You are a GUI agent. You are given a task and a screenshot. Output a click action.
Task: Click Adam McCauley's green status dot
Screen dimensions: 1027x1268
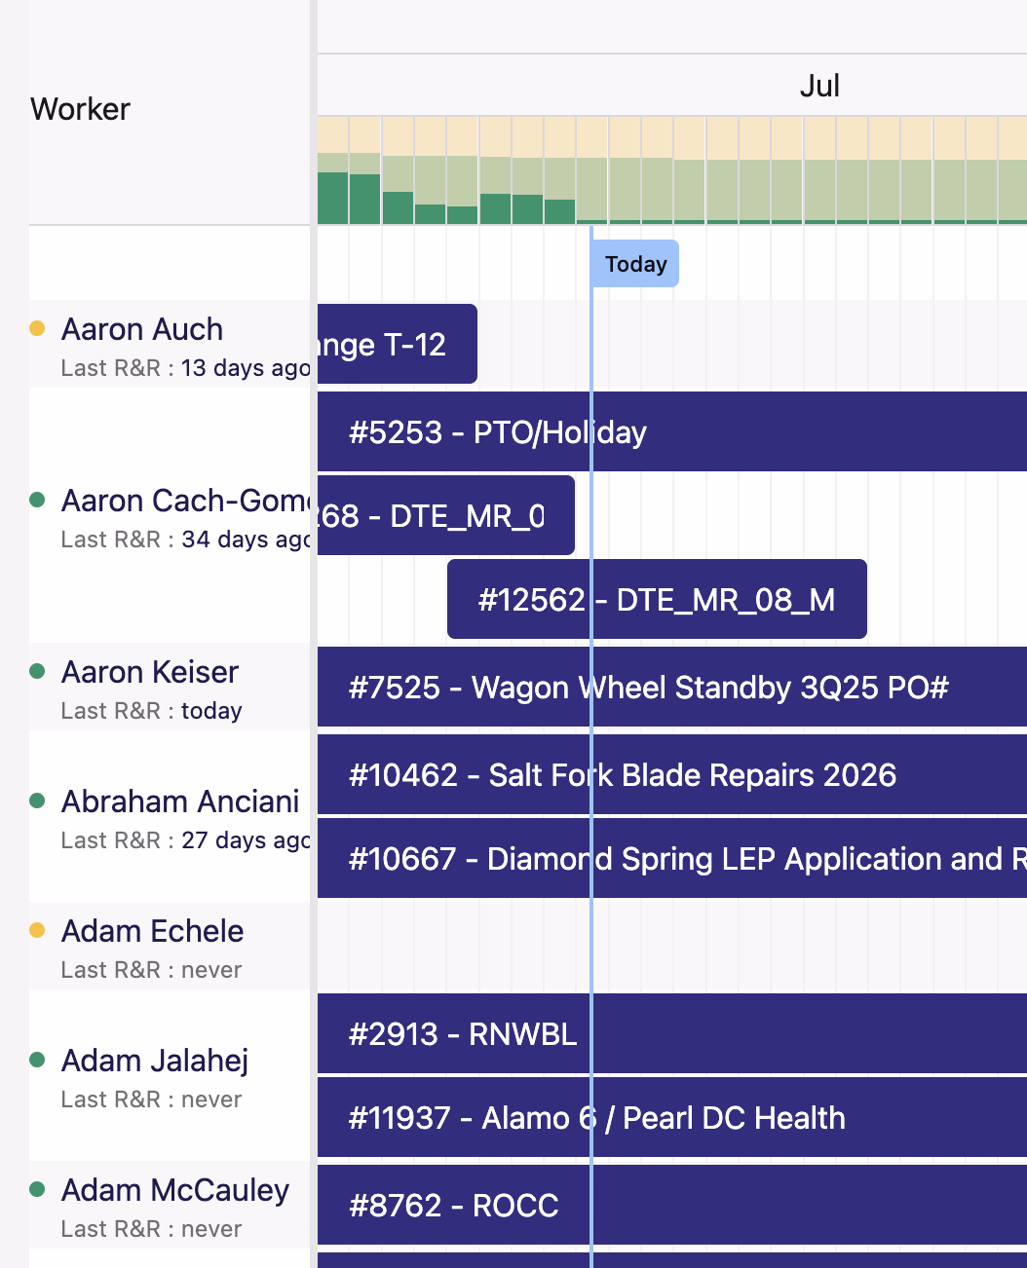point(37,1190)
